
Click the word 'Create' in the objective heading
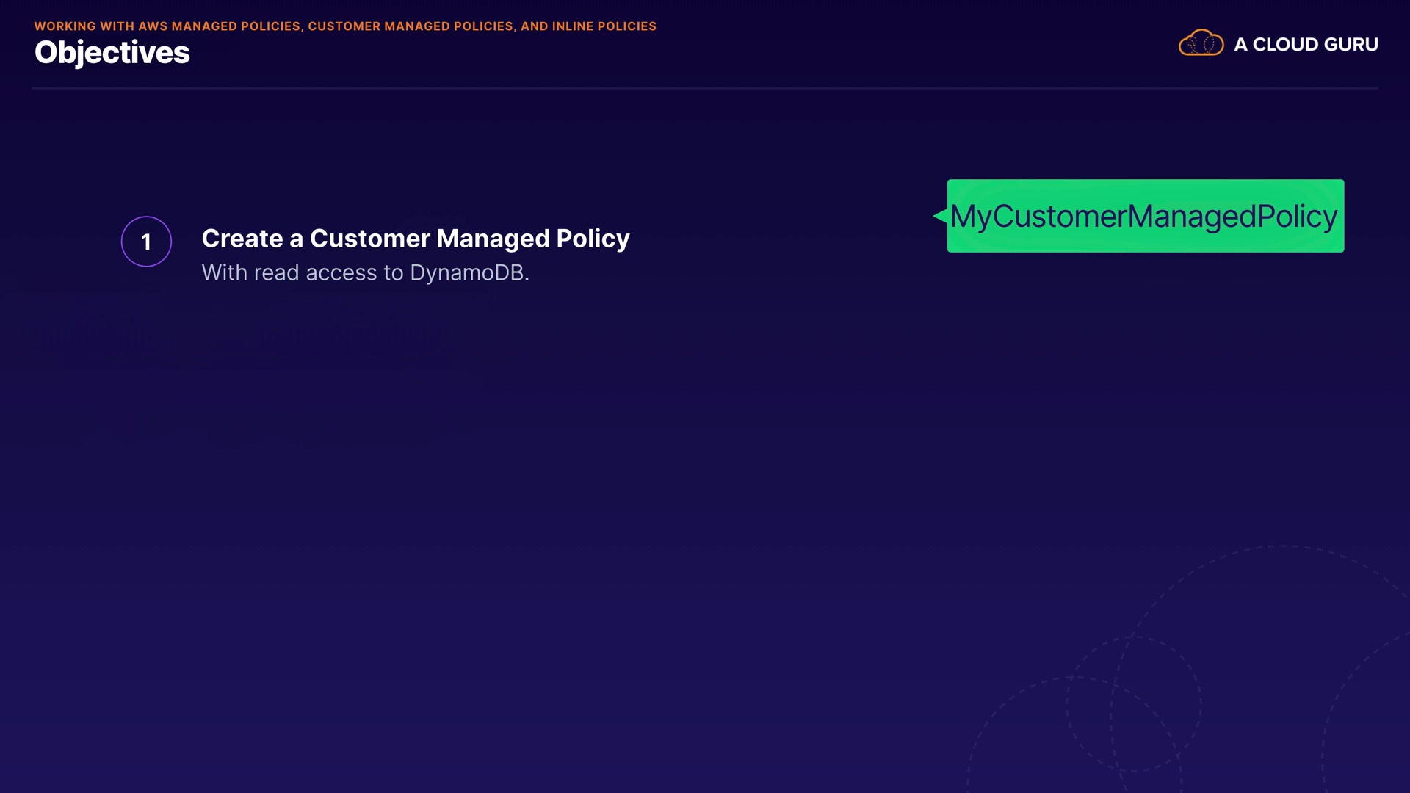pos(242,239)
